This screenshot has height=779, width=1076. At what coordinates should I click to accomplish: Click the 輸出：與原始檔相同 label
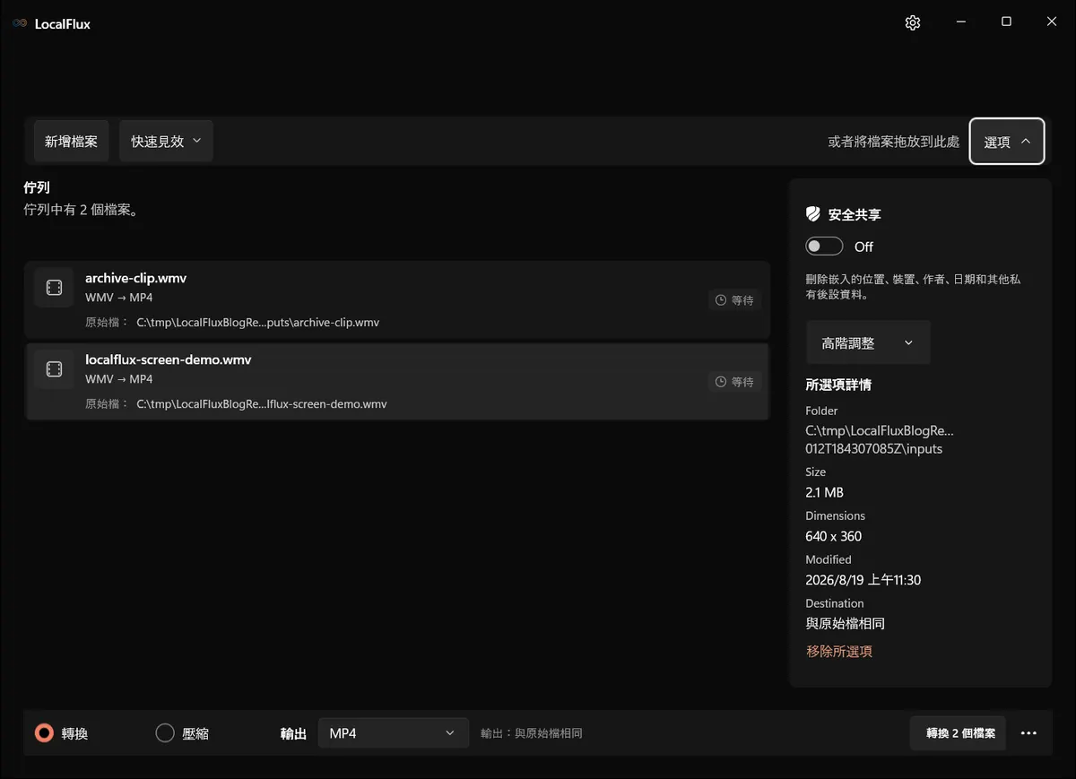point(532,733)
